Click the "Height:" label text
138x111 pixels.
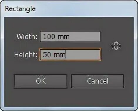pyautogui.click(x=26, y=55)
